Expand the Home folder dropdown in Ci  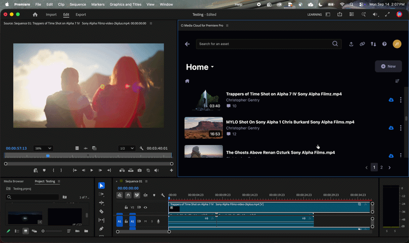pyautogui.click(x=212, y=67)
